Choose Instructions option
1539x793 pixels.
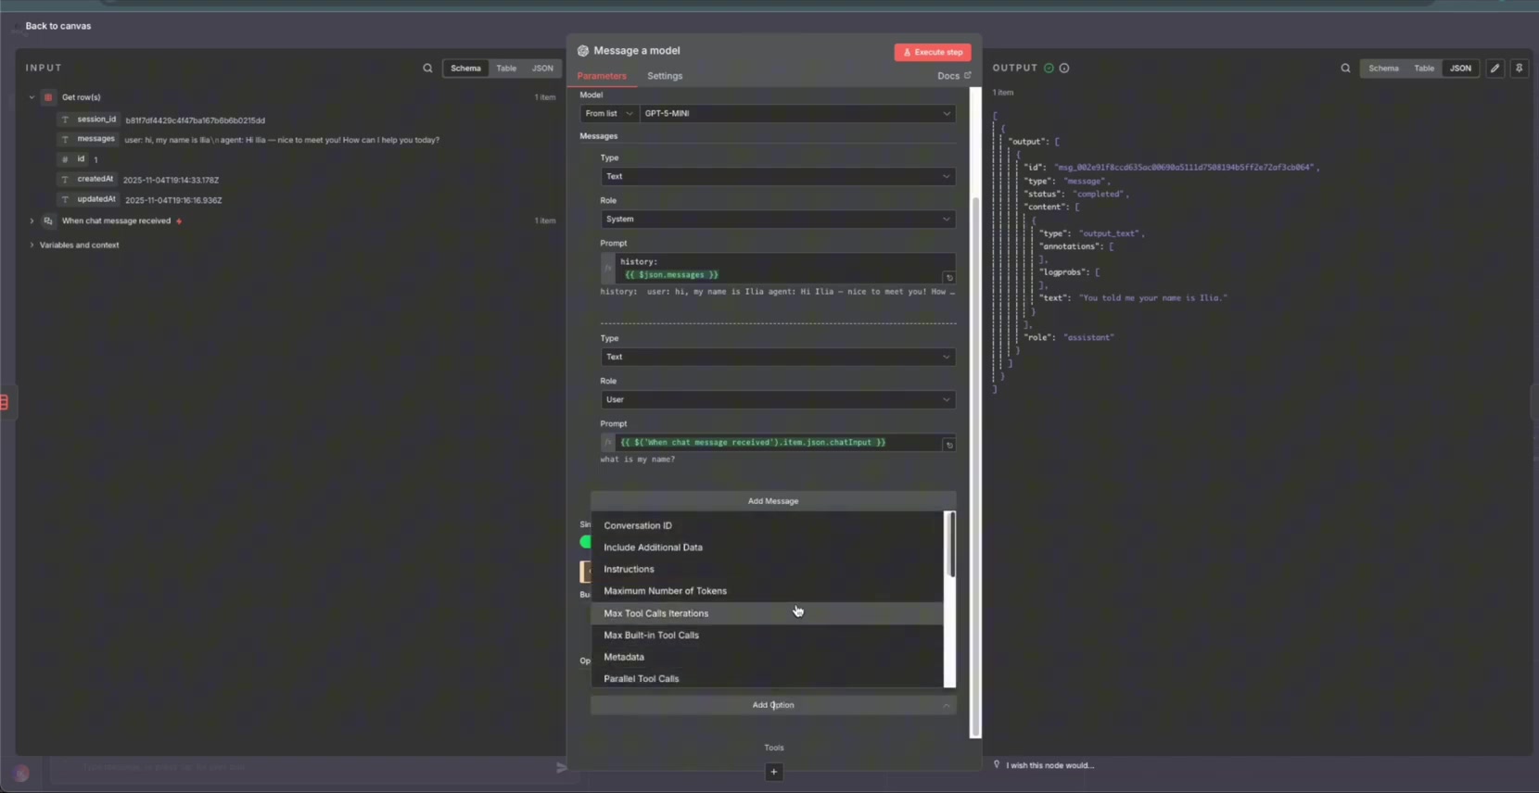768,570
